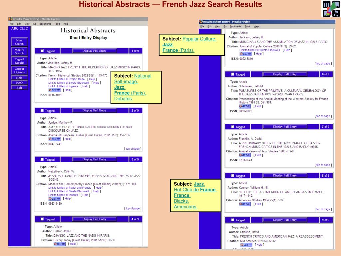The image size is (341, 256).
Task: Click GET IT icon for Franklin entry
Action: 245,155
